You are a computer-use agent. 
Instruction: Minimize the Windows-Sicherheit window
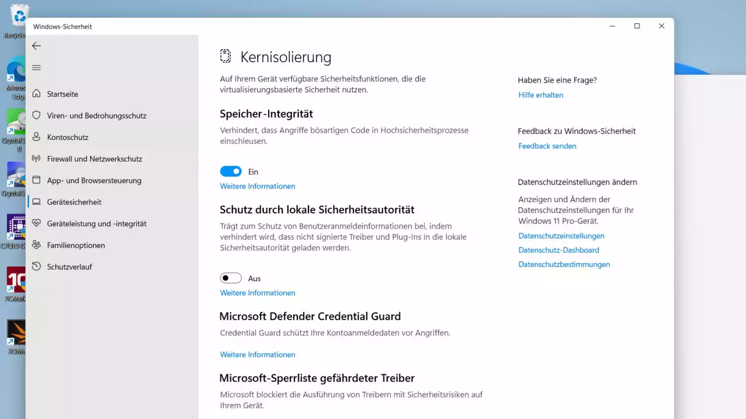point(613,26)
